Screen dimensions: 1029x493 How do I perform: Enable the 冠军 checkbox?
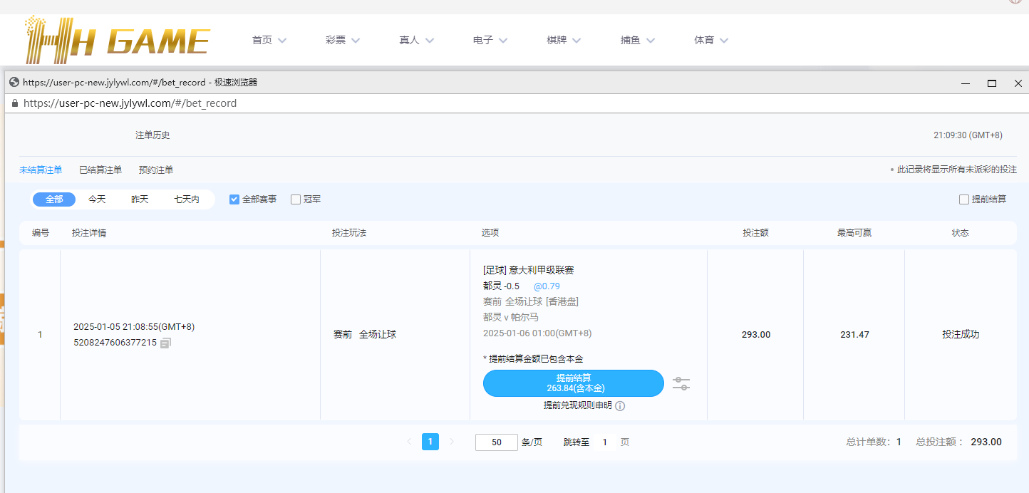pos(296,199)
